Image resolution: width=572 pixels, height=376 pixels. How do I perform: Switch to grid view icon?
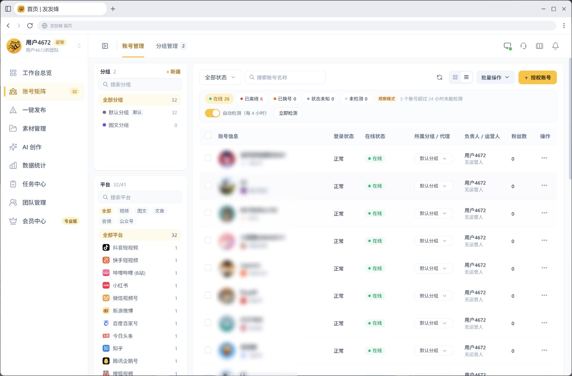coord(455,77)
